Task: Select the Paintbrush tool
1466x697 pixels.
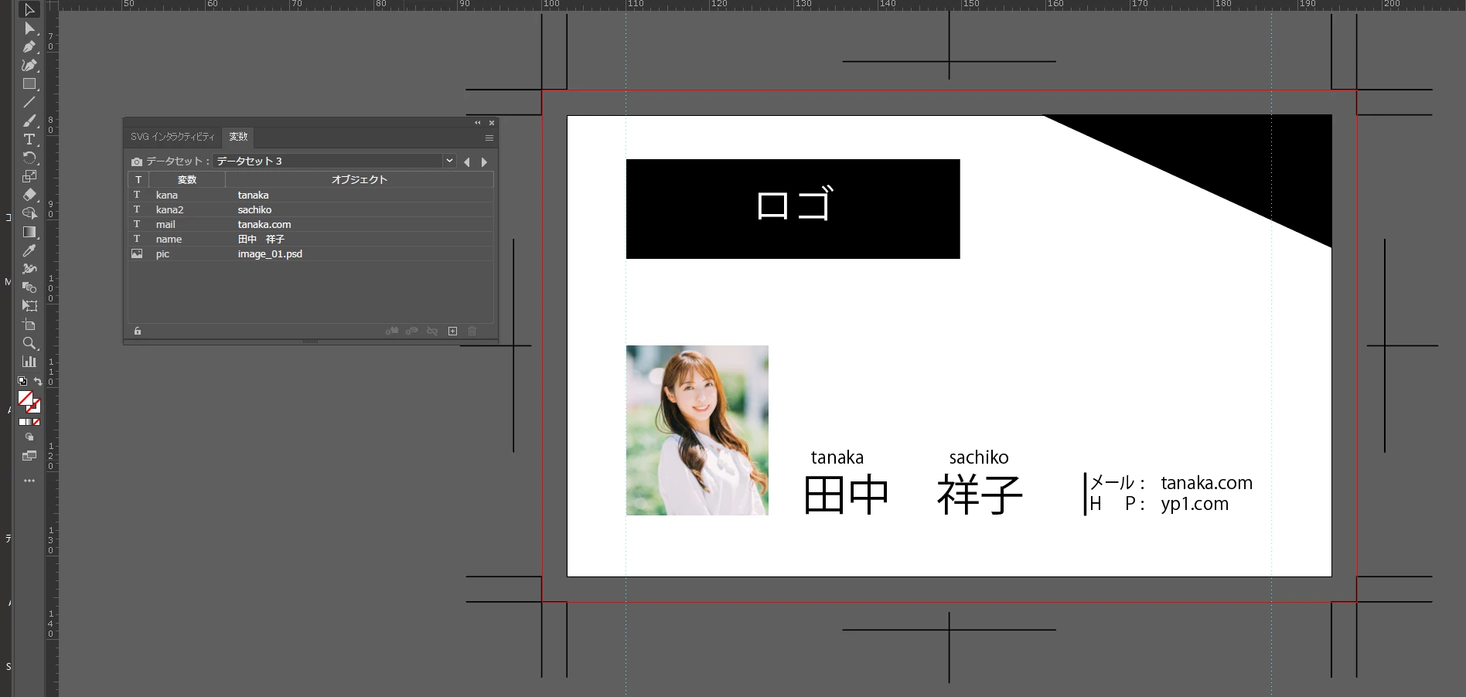Action: pyautogui.click(x=29, y=121)
